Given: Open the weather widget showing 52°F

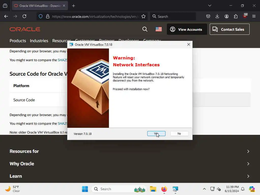Looking at the screenshot, I should coord(12,189).
